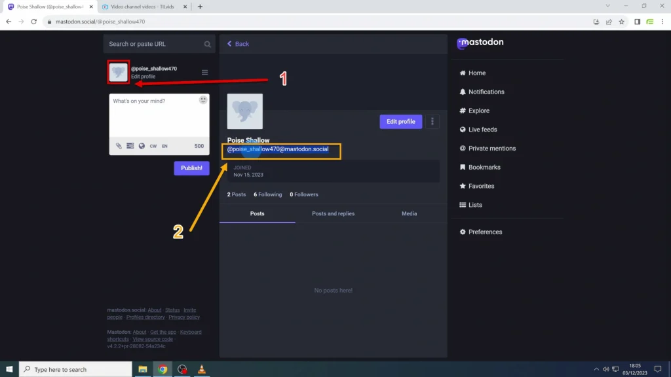Click the share page icon in the address bar
This screenshot has width=671, height=377.
click(609, 22)
